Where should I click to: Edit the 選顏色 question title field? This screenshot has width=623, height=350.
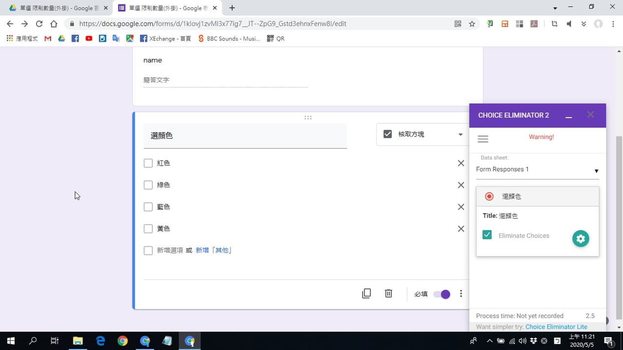(245, 136)
